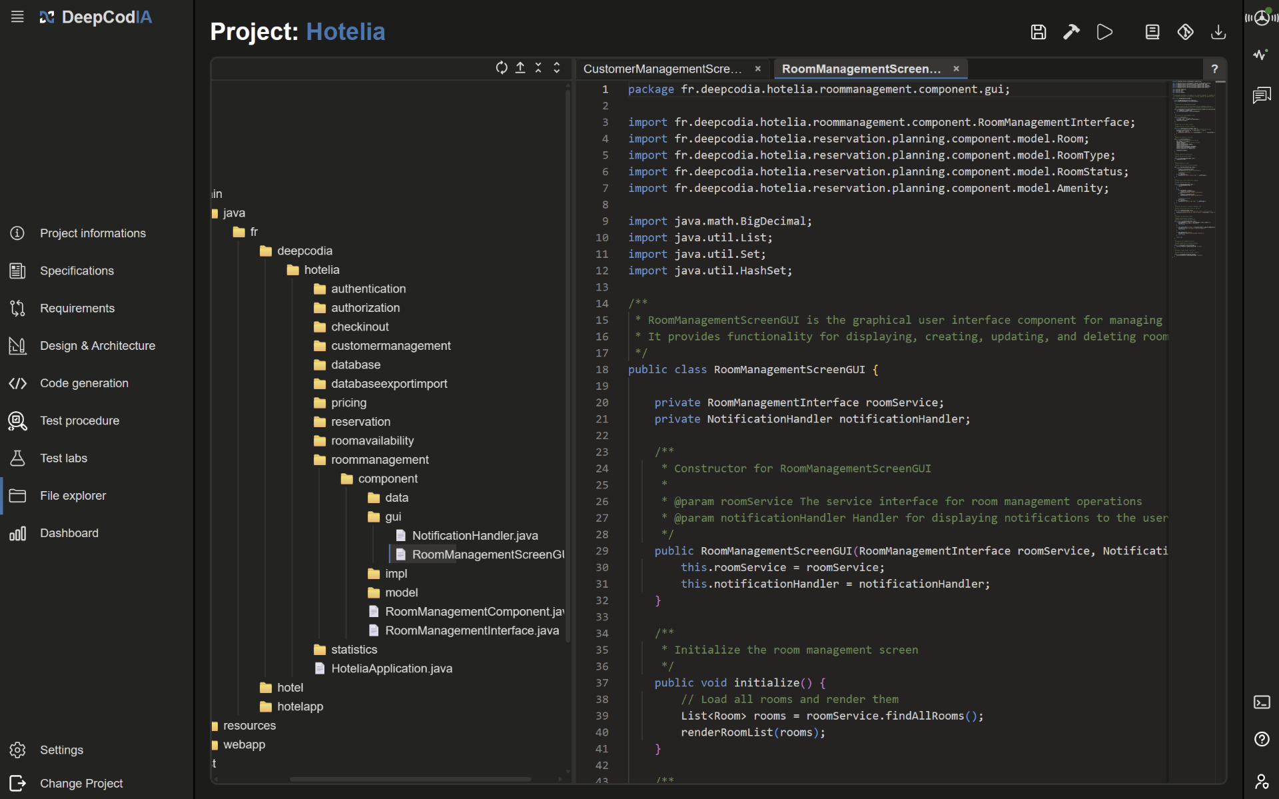Screen dimensions: 1279x799
Task: Click the git diamond icon
Action: pyautogui.click(x=1185, y=32)
